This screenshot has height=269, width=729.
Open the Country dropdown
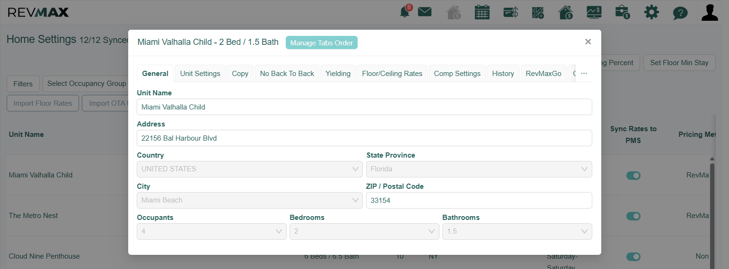[250, 169]
